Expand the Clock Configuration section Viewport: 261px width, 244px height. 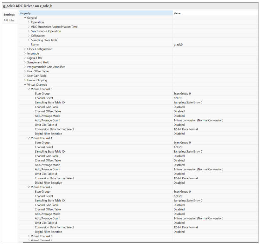point(25,49)
